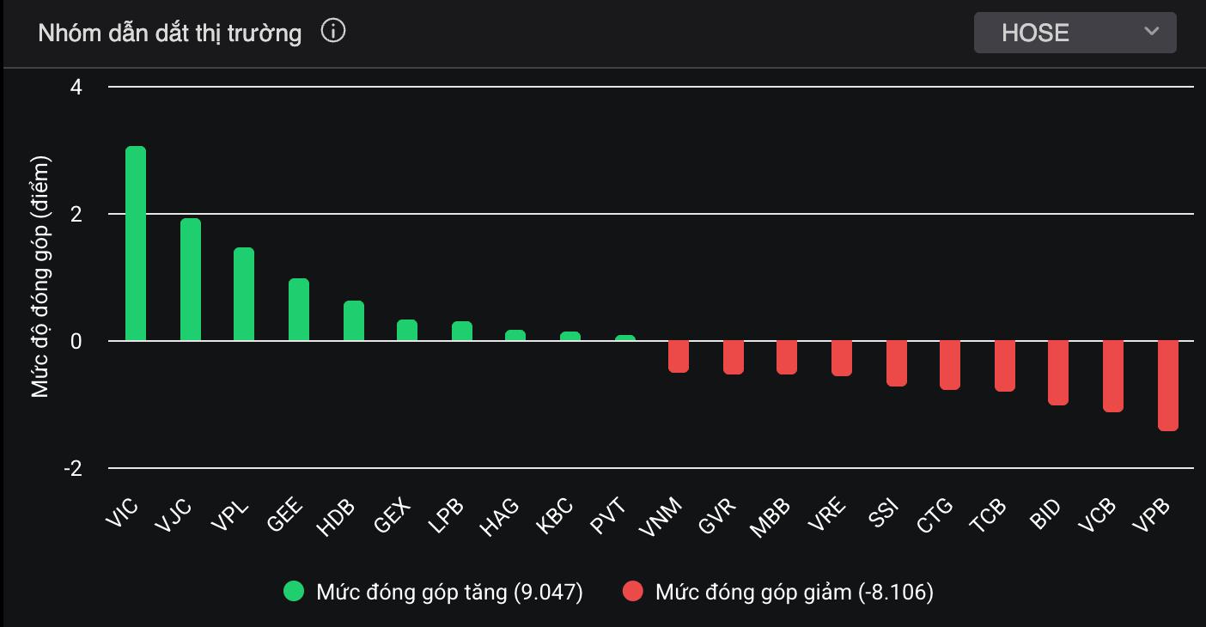Click the 'Nhóm dẫn dắt thị trường' title
Screen dimensions: 1206x627
pos(170,33)
